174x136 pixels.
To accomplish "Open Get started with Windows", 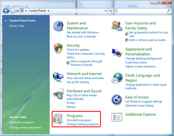I will (x=83, y=33).
